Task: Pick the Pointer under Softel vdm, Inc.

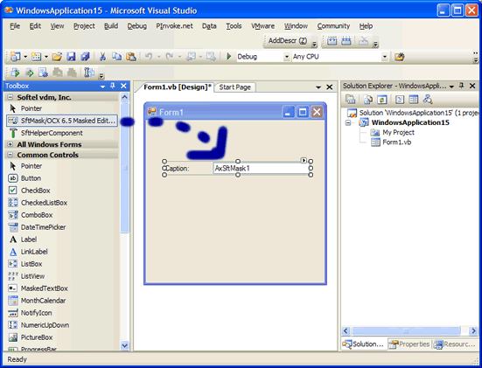Action: tap(25, 108)
